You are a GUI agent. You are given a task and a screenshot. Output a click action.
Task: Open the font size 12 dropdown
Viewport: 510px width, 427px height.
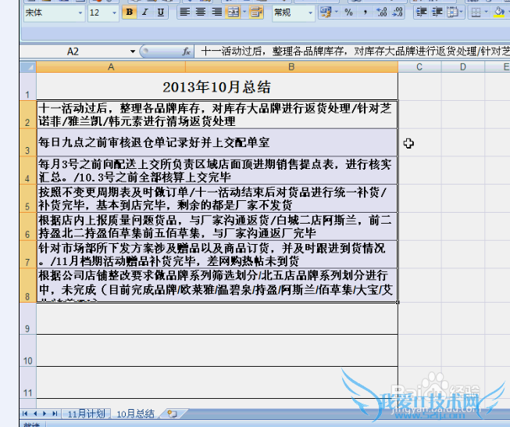point(114,13)
